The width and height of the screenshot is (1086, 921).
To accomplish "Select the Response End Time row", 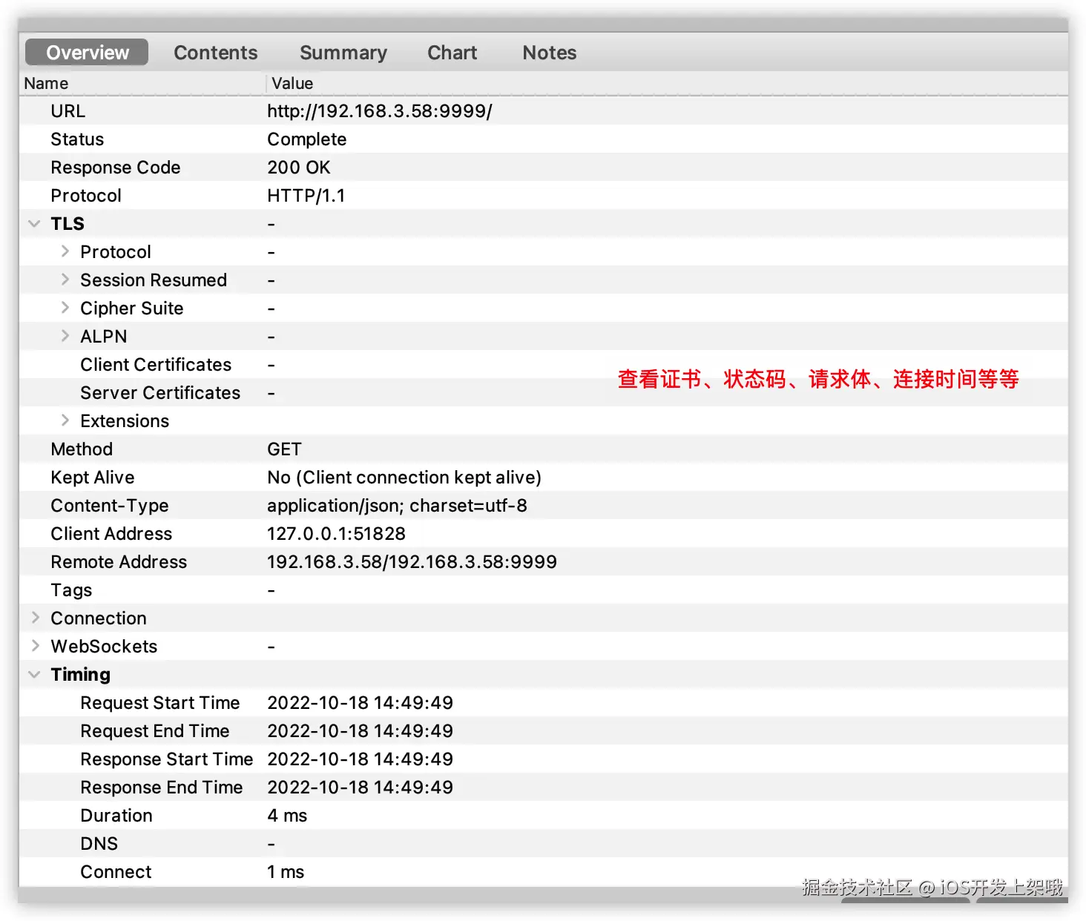I will pos(544,788).
